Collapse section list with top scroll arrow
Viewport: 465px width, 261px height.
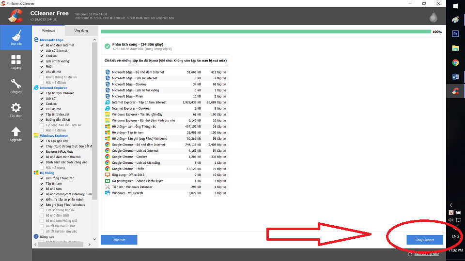coord(94,40)
